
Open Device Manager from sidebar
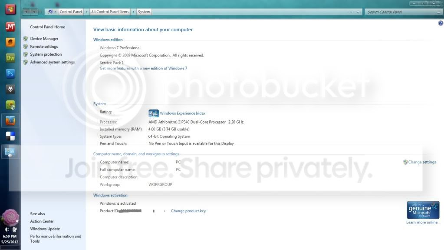[x=44, y=39]
